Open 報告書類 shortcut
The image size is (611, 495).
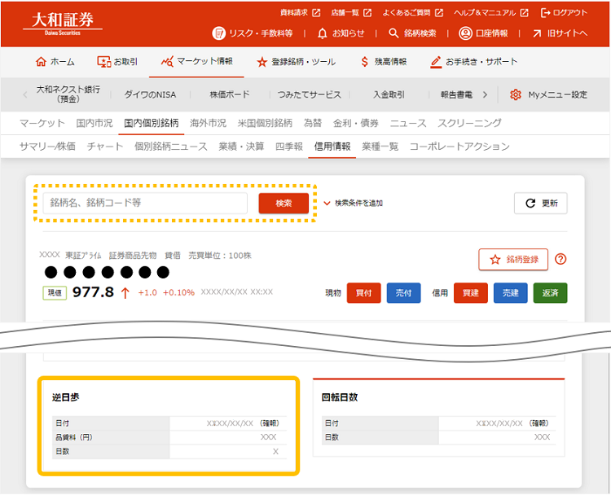(456, 94)
